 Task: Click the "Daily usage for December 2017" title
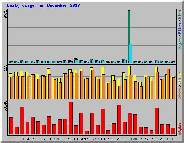coord(43,5)
